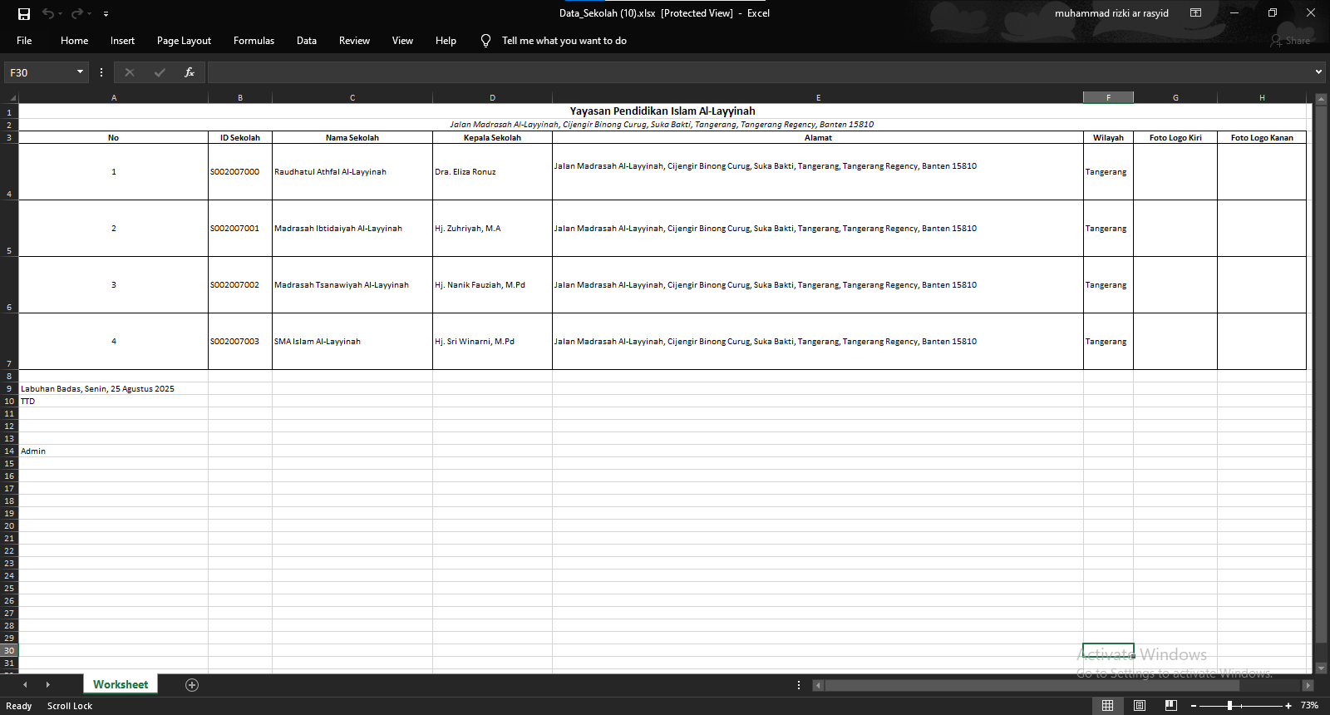Image resolution: width=1330 pixels, height=715 pixels.
Task: Open the Review ribbon tab
Action: pyautogui.click(x=354, y=41)
